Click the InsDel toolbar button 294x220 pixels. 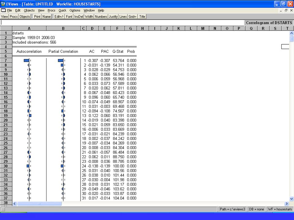[x=79, y=16]
